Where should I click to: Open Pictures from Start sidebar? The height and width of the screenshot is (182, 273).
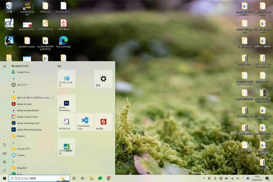point(5,153)
